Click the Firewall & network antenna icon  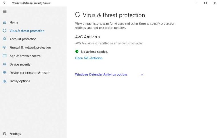click(x=5, y=48)
